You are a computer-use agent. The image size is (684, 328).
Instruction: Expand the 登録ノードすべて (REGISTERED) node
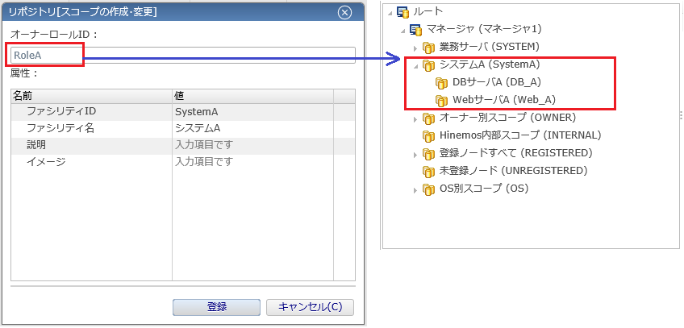point(415,155)
